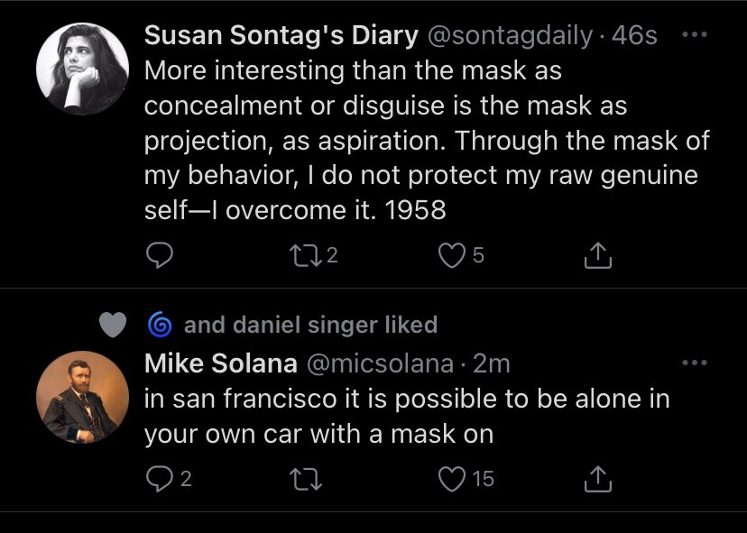Click the gray heart liked indicator

(x=113, y=325)
